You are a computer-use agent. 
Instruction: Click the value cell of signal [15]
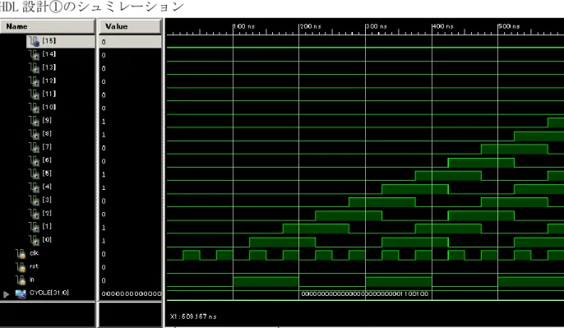(x=130, y=42)
